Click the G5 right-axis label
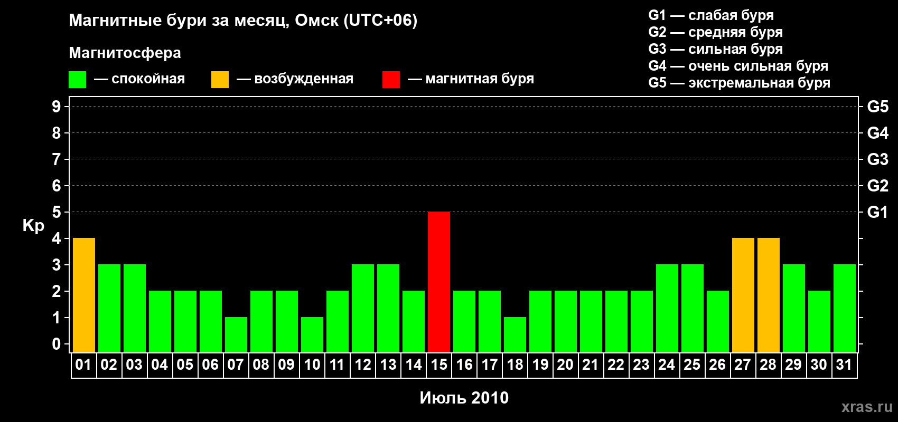 [877, 107]
